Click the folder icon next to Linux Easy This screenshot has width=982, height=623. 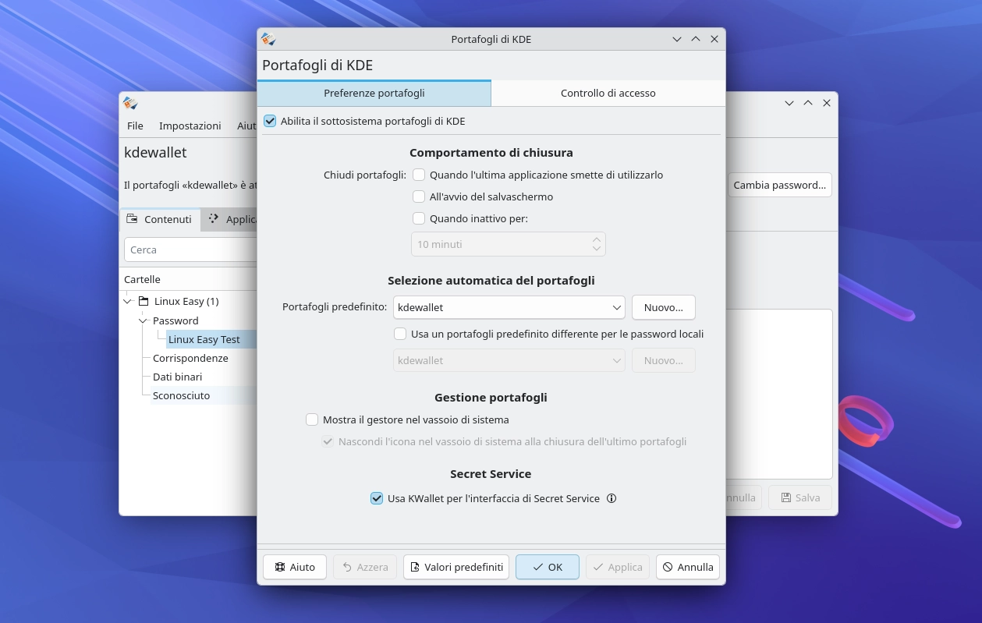(144, 302)
